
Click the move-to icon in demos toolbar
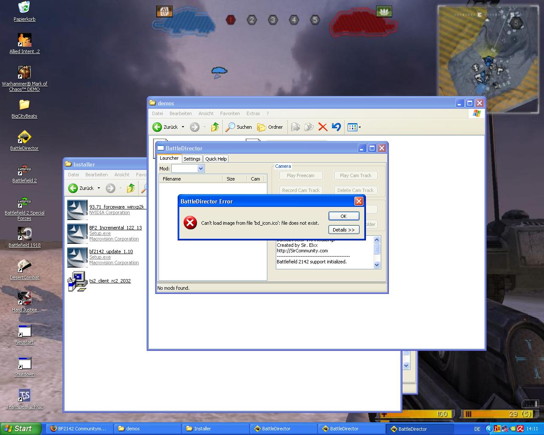pyautogui.click(x=296, y=127)
